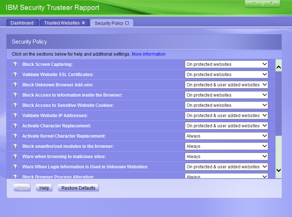Expand the Block Unknown Browser Add-ons dropdown
292x217 pixels.
click(227, 85)
